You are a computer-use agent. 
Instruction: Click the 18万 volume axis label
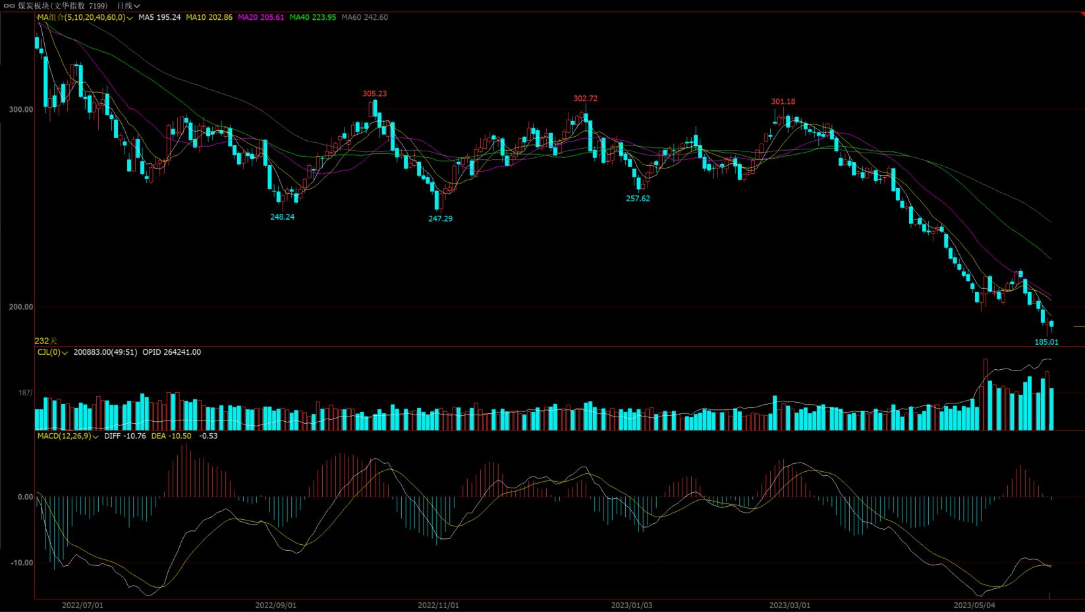26,393
